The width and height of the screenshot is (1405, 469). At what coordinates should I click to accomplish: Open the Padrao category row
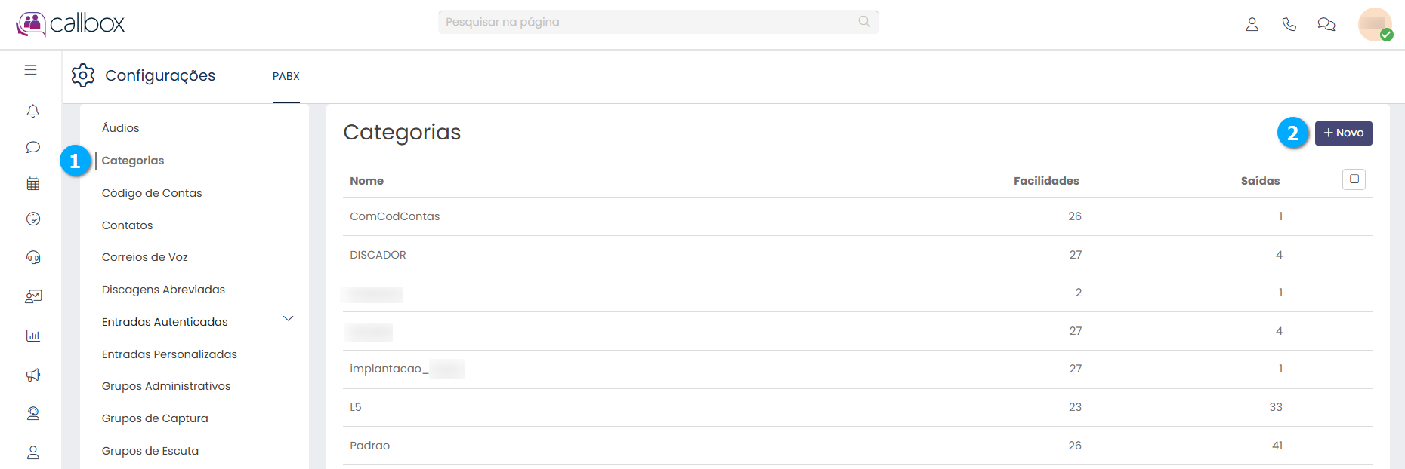[370, 446]
